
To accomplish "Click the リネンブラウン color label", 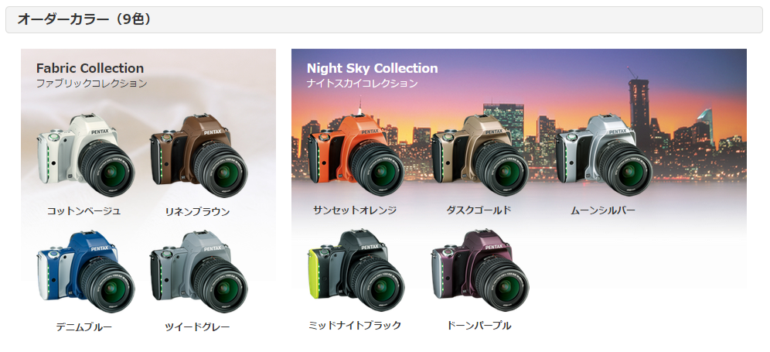I will (x=197, y=212).
